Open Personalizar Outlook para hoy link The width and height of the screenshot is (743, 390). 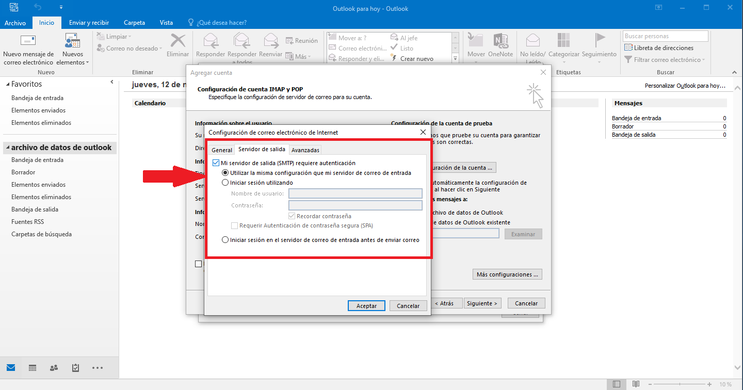(685, 86)
